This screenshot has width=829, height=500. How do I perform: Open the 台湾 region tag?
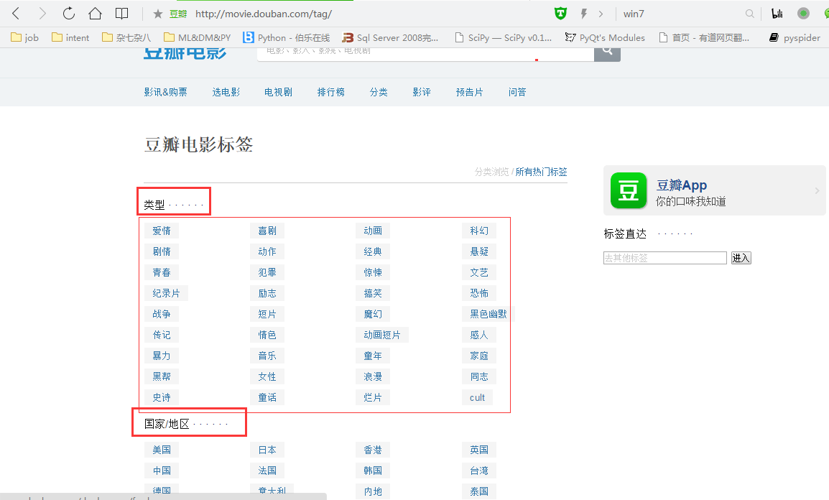479,471
